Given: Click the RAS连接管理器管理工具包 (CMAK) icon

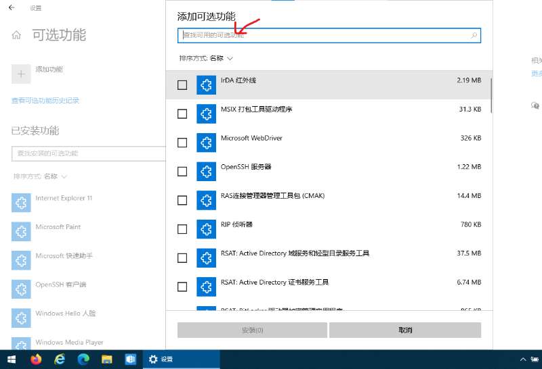Looking at the screenshot, I should tap(207, 200).
